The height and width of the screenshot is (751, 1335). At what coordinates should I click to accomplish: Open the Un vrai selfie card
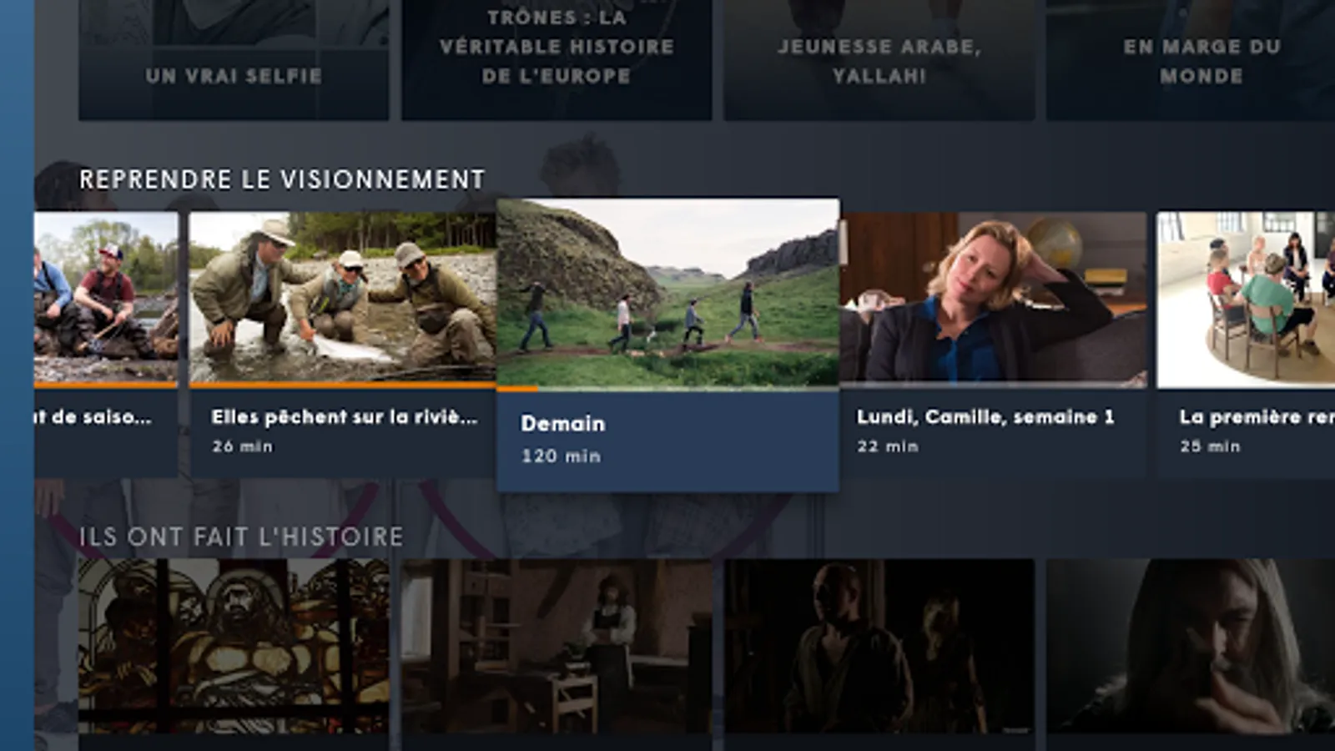pyautogui.click(x=234, y=60)
